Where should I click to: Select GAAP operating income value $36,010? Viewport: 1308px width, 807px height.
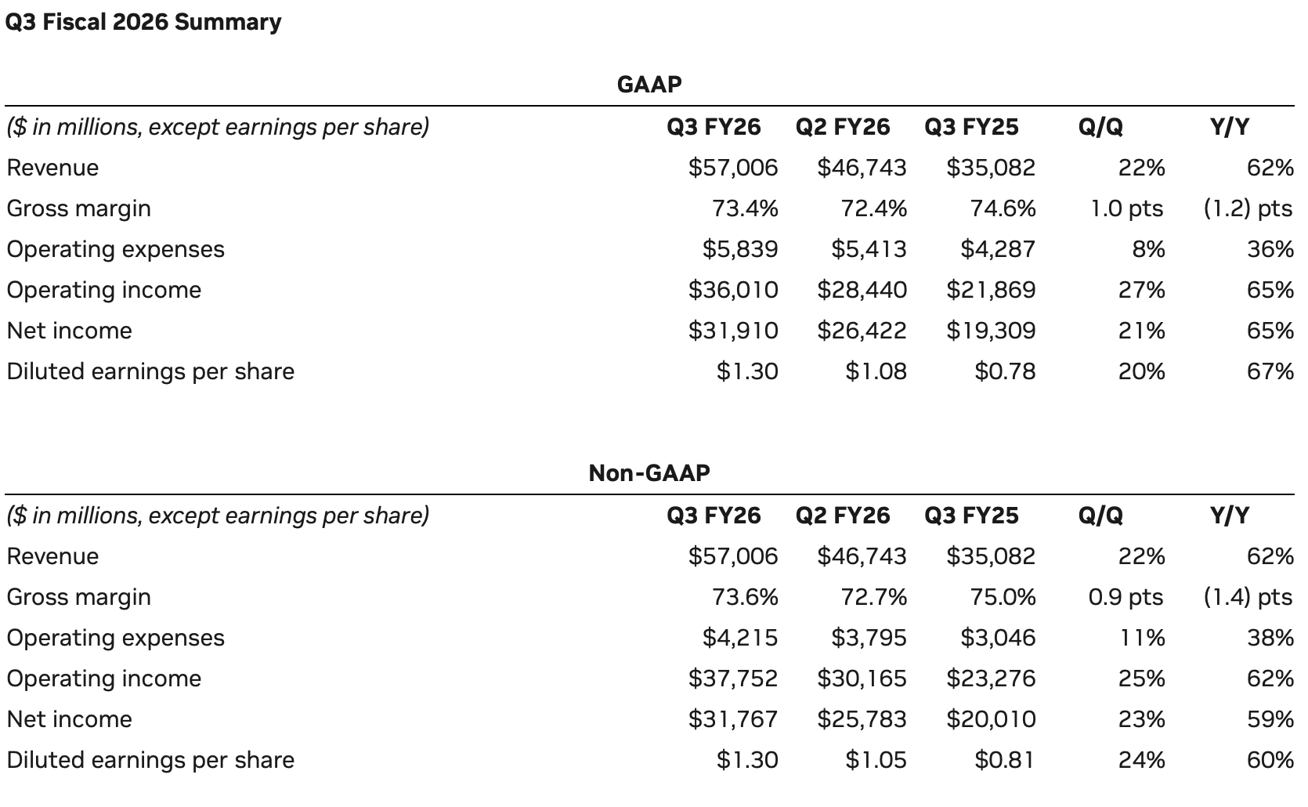point(733,290)
